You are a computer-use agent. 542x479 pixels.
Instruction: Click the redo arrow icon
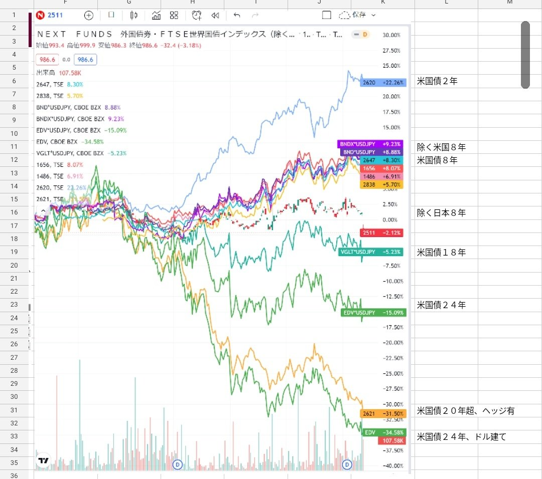pyautogui.click(x=255, y=15)
